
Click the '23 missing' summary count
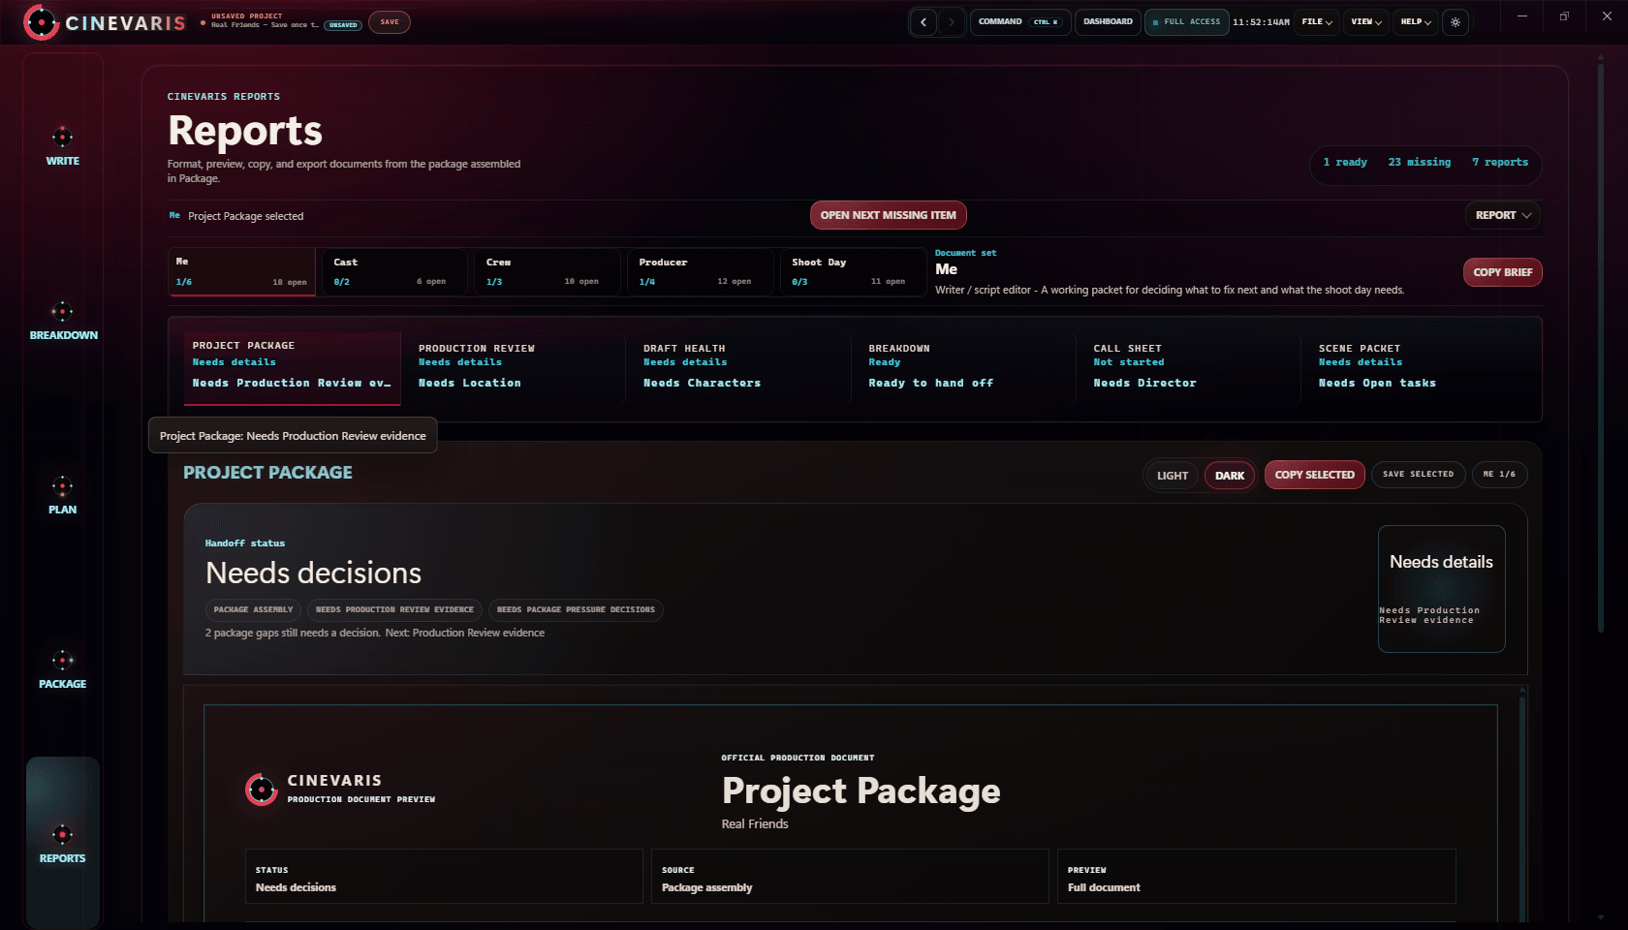click(x=1420, y=163)
